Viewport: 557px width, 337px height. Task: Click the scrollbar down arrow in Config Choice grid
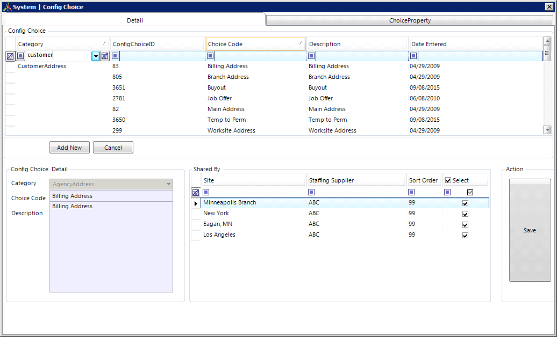(x=547, y=130)
